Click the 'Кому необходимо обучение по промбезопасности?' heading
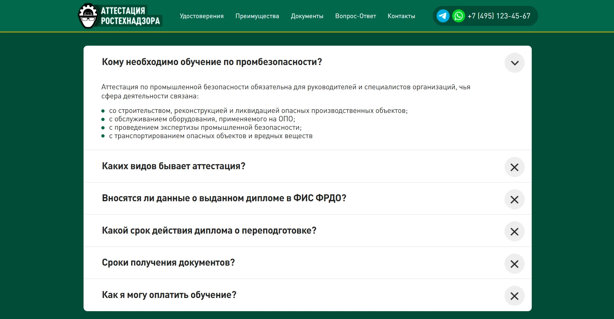Image resolution: width=614 pixels, height=319 pixels. 212,62
